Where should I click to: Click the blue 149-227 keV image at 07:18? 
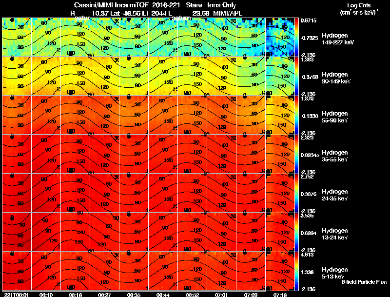[x=280, y=38]
